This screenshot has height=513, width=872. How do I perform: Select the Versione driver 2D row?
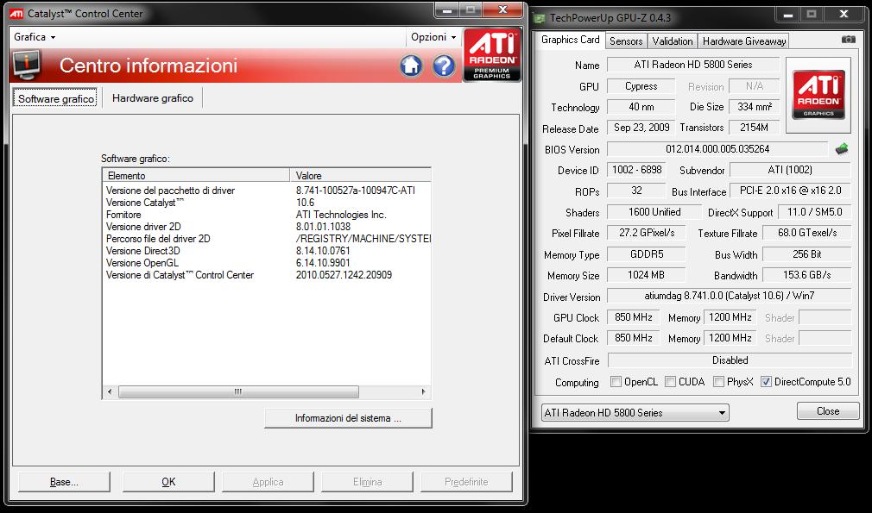click(267, 227)
